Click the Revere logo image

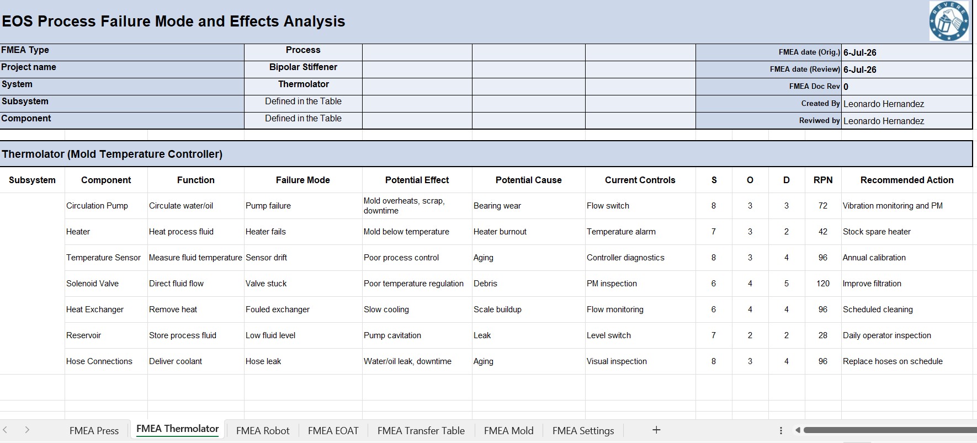[x=949, y=21]
